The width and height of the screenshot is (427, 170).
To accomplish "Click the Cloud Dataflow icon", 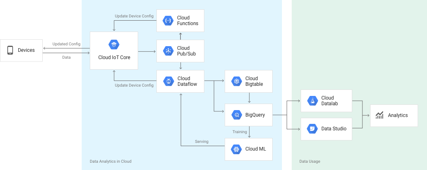I will pos(169,81).
